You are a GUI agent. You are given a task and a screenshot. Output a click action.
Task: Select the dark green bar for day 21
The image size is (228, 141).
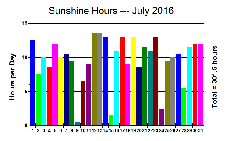pos(145,86)
